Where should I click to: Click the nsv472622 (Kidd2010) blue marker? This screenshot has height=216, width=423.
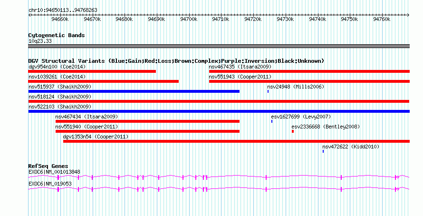tap(323, 151)
